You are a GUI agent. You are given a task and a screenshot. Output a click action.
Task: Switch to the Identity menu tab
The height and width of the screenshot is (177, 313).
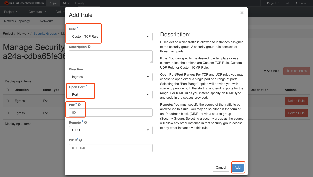coord(79,3)
